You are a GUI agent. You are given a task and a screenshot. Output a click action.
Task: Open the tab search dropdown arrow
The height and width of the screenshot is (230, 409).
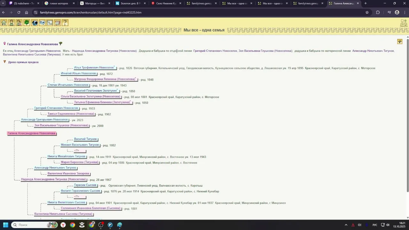(3, 3)
